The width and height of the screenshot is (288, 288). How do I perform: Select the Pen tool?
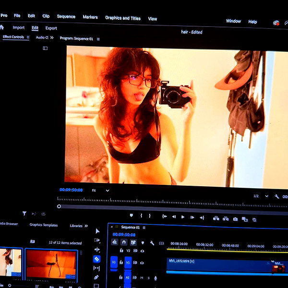click(x=96, y=277)
